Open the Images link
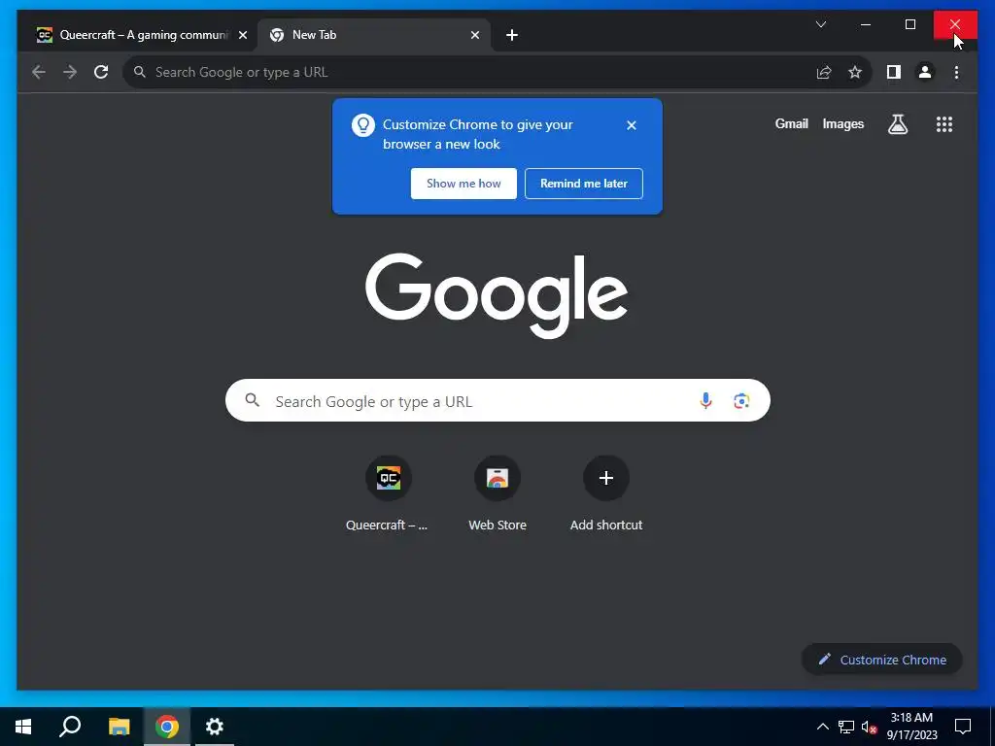The width and height of the screenshot is (995, 746). click(842, 124)
